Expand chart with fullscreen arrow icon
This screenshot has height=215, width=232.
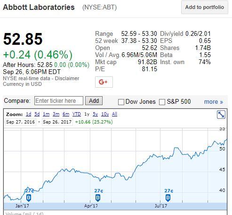pyautogui.click(x=221, y=115)
